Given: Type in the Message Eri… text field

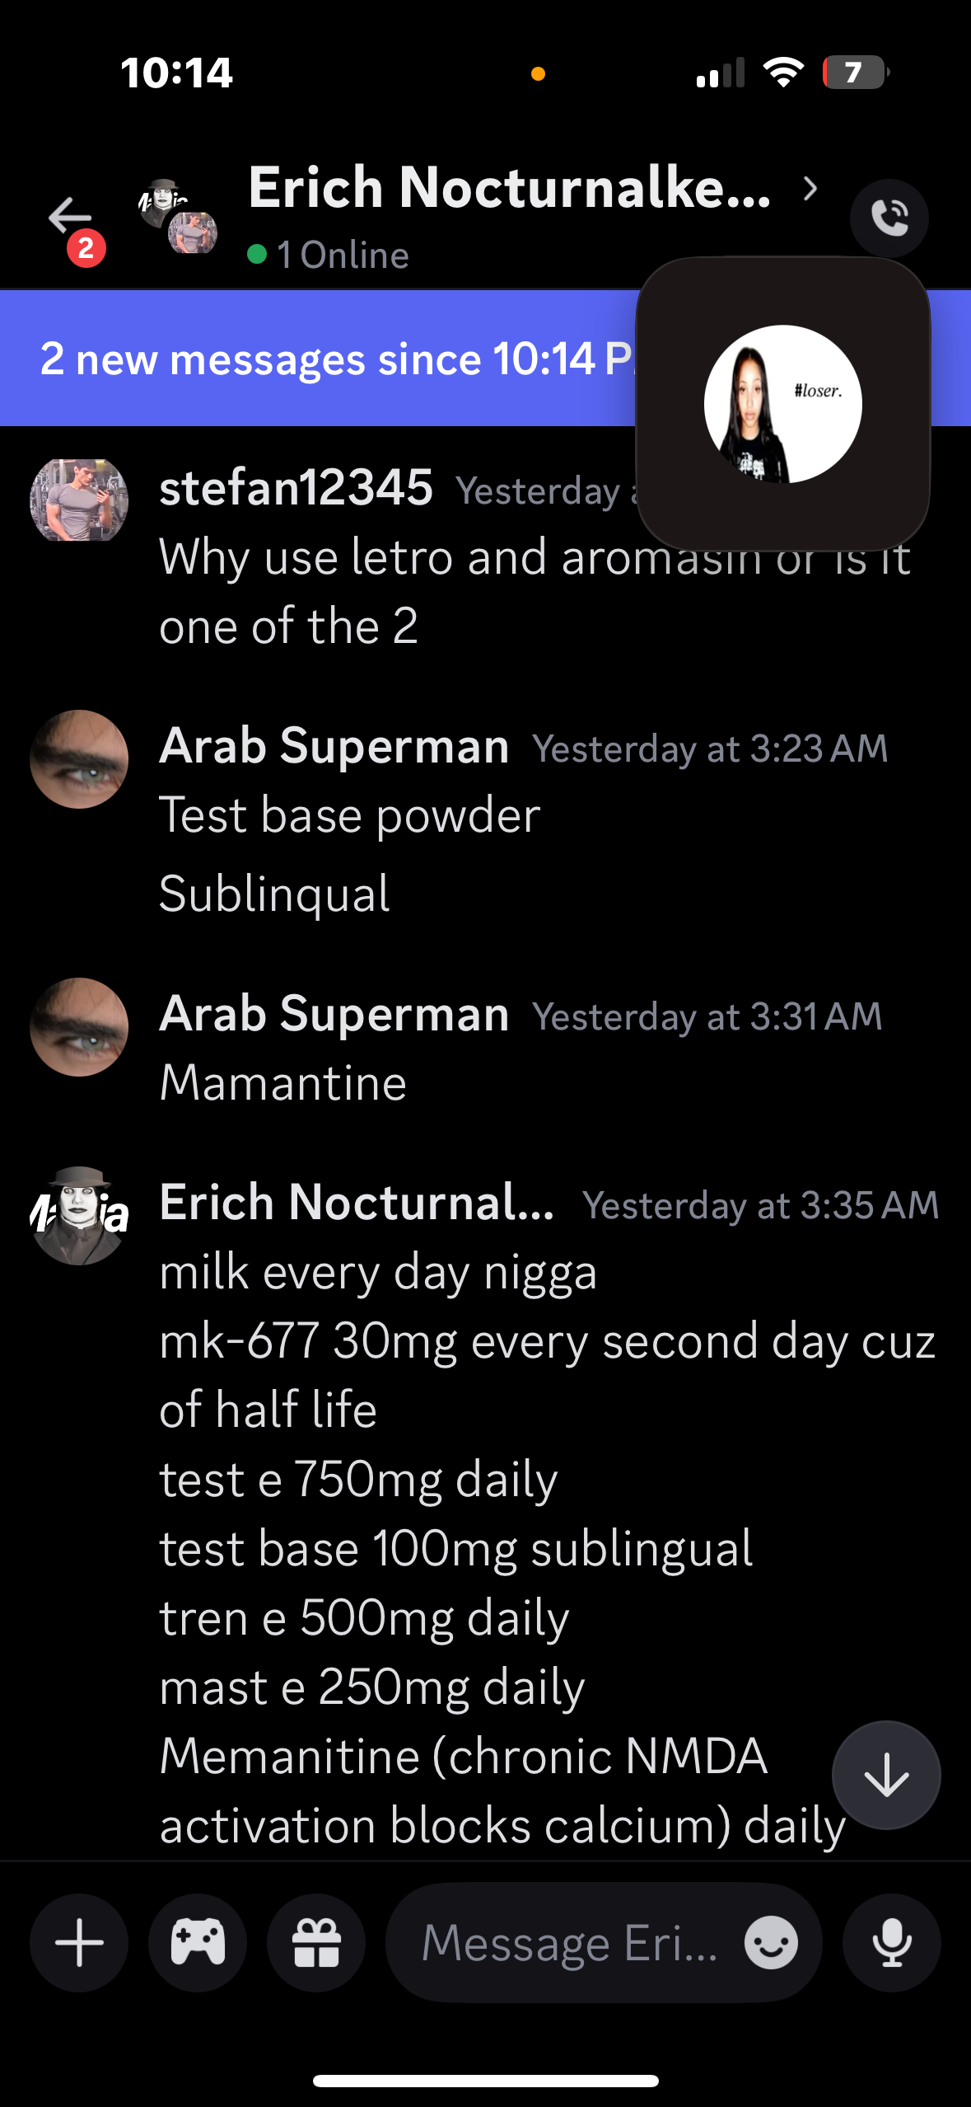Looking at the screenshot, I should 568,1942.
